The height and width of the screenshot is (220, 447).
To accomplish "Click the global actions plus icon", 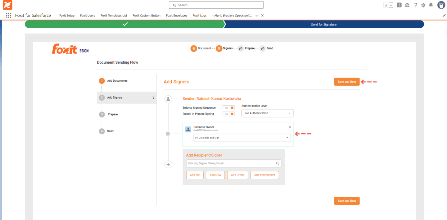I will coord(399,5).
